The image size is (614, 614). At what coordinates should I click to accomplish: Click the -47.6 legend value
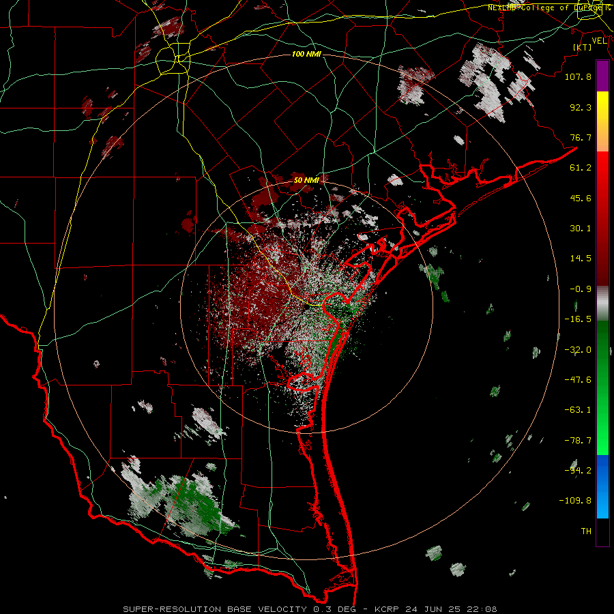(578, 380)
